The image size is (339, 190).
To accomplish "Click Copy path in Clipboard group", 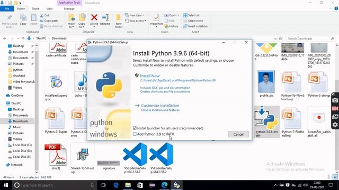I will pyautogui.click(x=49, y=21).
